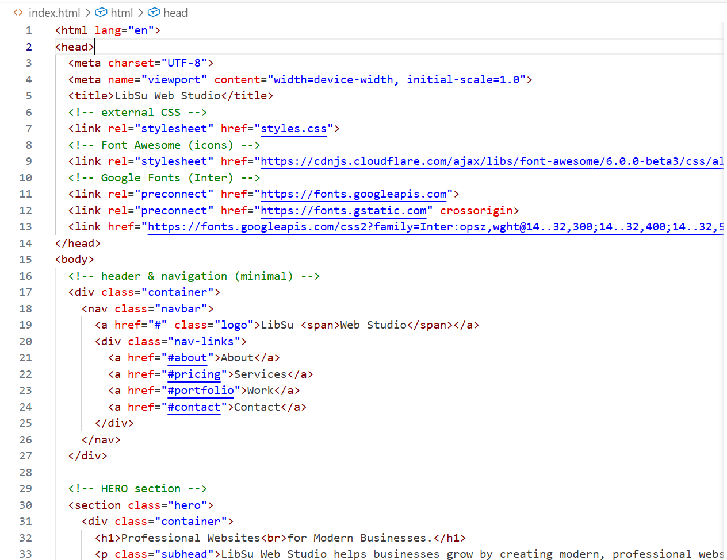This screenshot has height=560, width=727.
Task: Click the HERO section comment line
Action: [x=137, y=489]
